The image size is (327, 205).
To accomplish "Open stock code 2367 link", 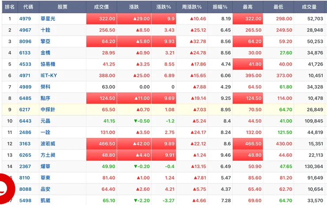I will point(25,167).
